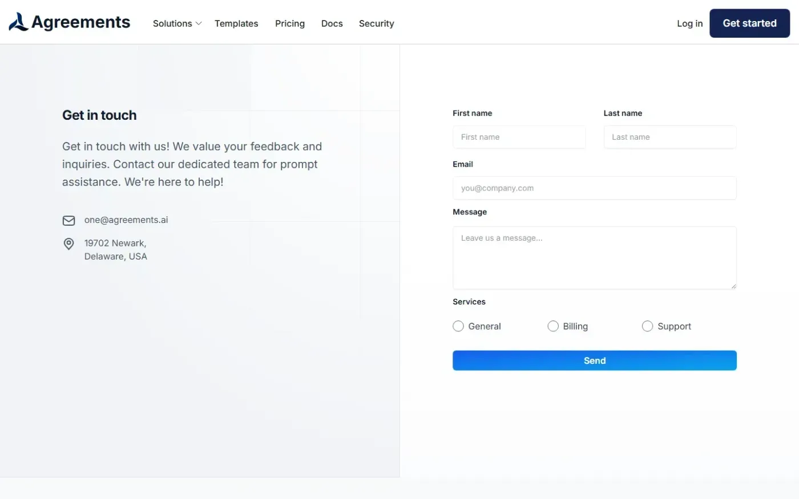Viewport: 799px width, 499px height.
Task: Expand the Solutions dropdown menu
Action: coord(177,23)
